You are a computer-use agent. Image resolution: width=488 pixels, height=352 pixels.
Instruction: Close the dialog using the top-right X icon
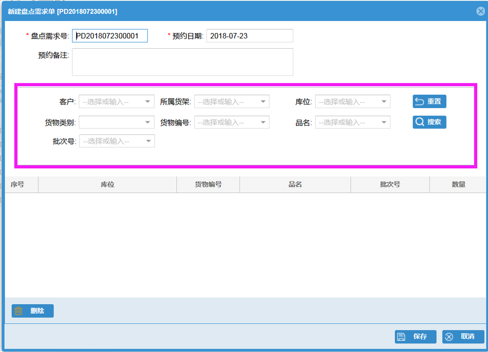(481, 11)
